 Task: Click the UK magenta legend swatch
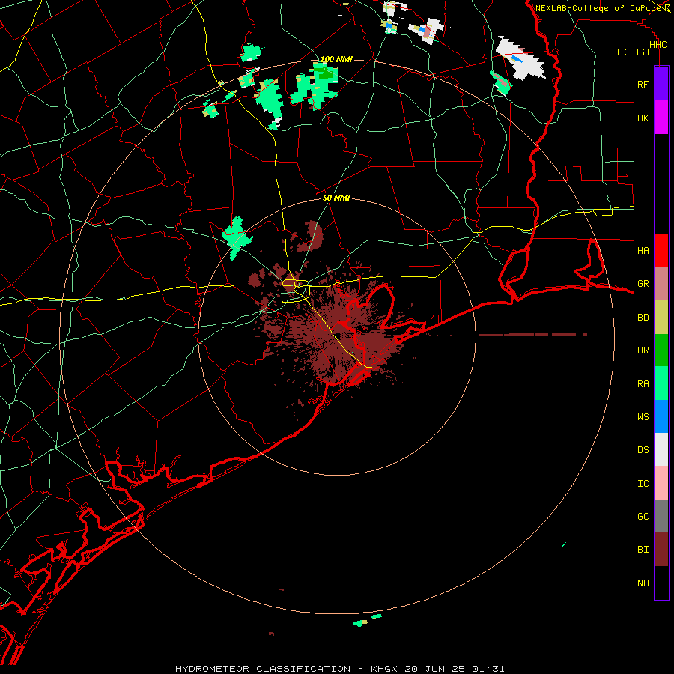coord(661,118)
